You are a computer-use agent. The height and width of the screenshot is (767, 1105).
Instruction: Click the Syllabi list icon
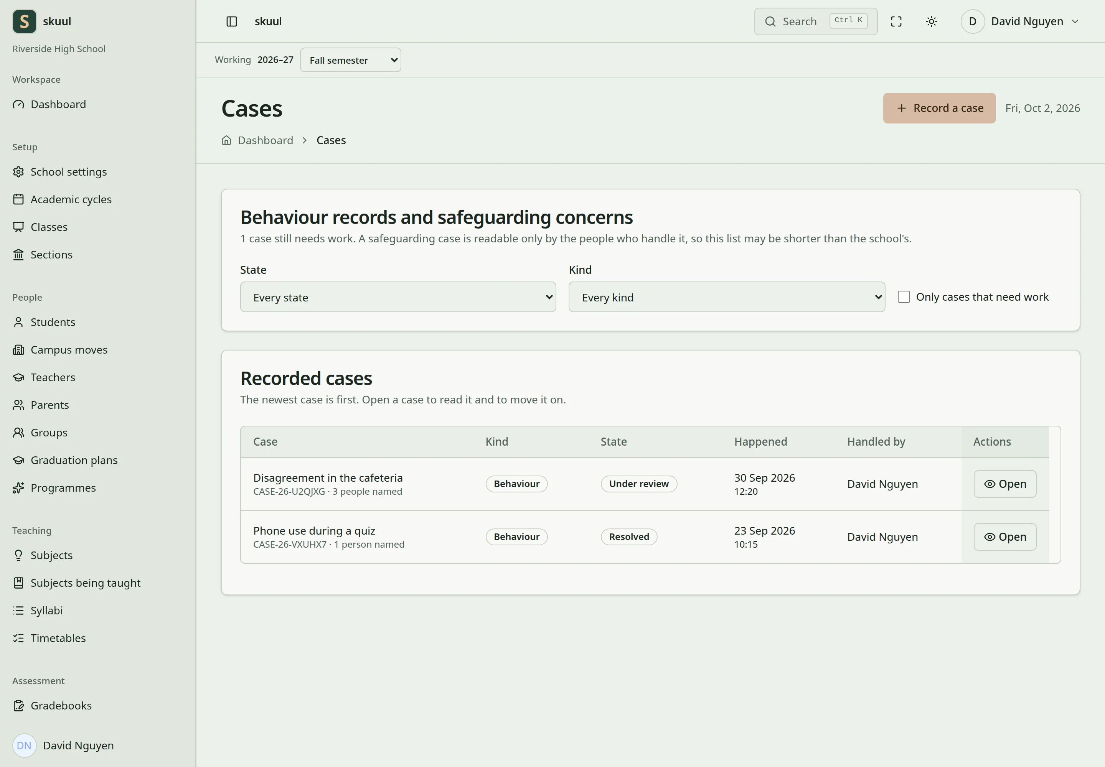pos(18,610)
